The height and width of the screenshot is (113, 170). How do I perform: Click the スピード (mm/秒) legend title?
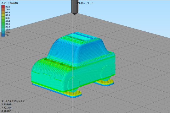pos(9,3)
